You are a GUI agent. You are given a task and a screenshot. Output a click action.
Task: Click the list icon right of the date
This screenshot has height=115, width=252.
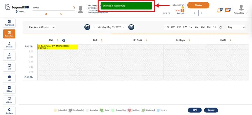(x=131, y=27)
